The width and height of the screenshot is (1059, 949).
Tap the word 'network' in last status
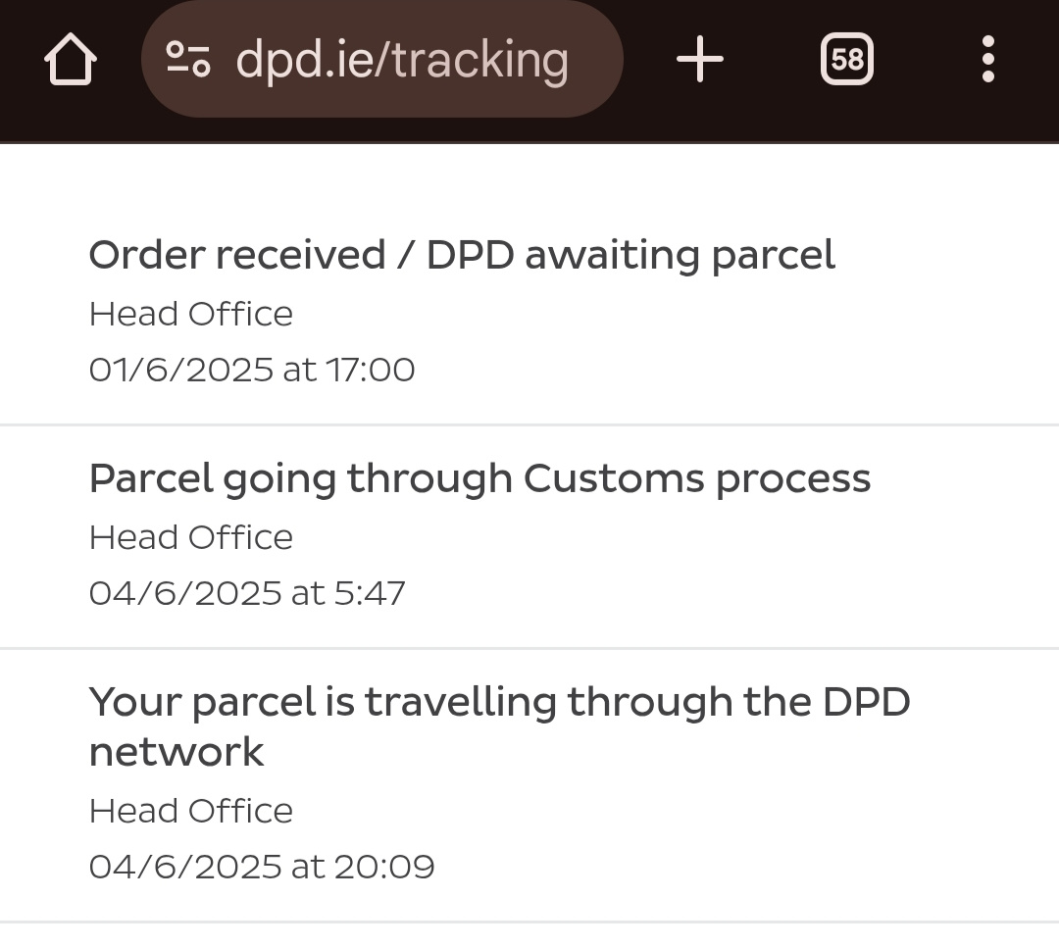(x=176, y=753)
